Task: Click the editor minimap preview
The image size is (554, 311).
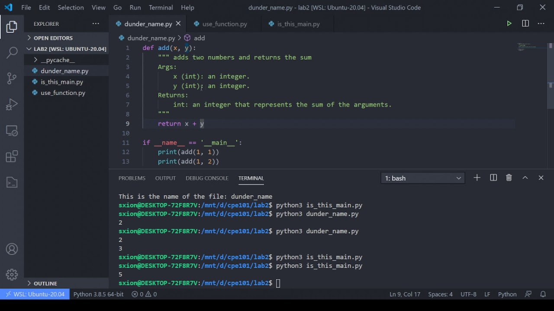Action: click(532, 47)
